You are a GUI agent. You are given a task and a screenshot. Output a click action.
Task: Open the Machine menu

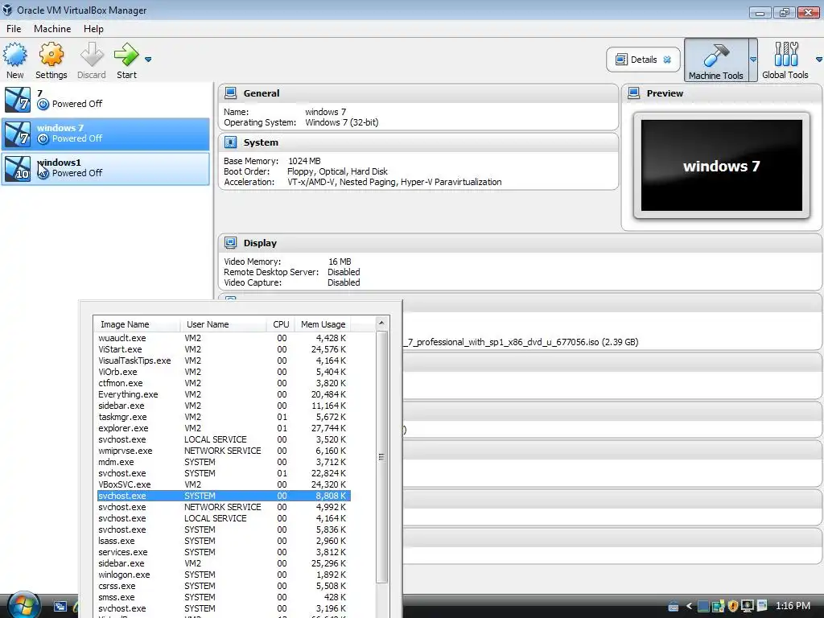point(52,29)
